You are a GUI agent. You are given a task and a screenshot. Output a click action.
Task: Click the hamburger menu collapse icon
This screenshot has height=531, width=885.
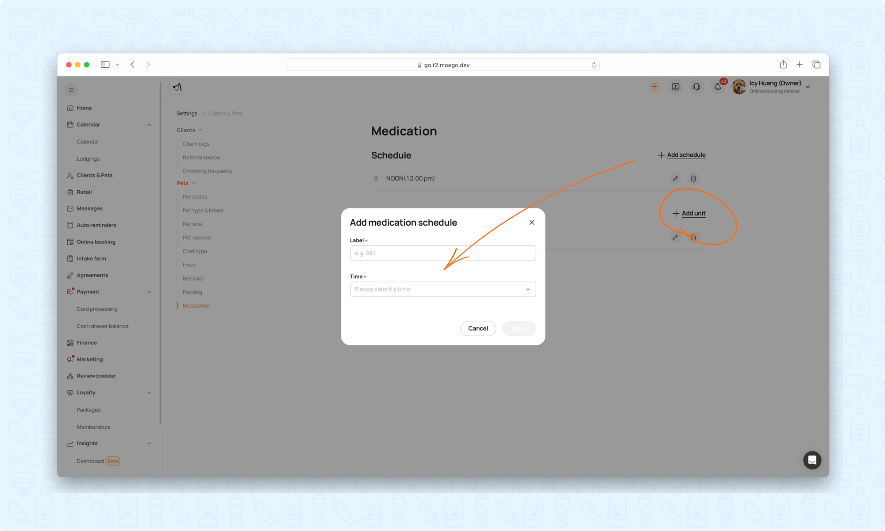pos(71,90)
